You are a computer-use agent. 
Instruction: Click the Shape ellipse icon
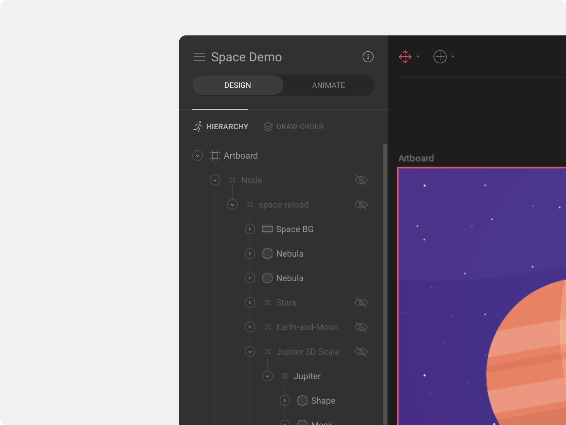click(302, 401)
